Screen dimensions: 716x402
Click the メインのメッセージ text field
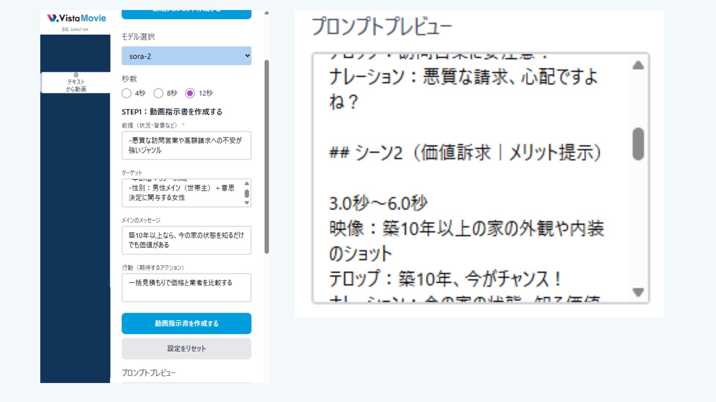(x=186, y=240)
